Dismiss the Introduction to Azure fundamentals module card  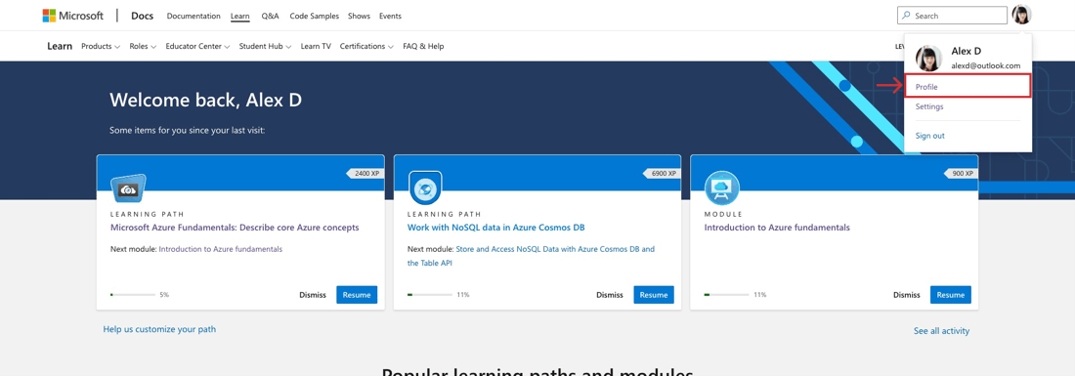tap(906, 295)
